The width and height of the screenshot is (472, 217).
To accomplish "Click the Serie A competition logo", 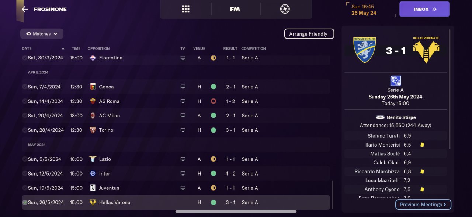I will point(395,81).
